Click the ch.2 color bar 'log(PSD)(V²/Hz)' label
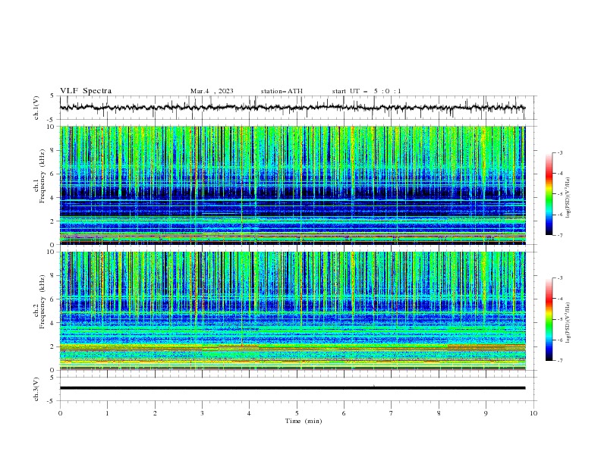The height and width of the screenshot is (464, 601). tap(568, 323)
